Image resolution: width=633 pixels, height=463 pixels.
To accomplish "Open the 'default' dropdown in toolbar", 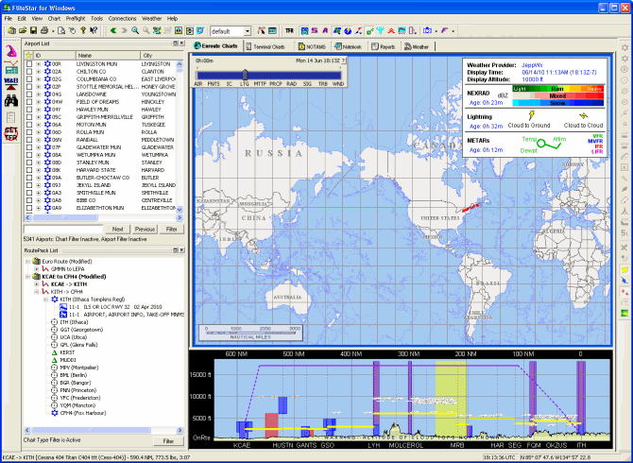I will pyautogui.click(x=248, y=31).
